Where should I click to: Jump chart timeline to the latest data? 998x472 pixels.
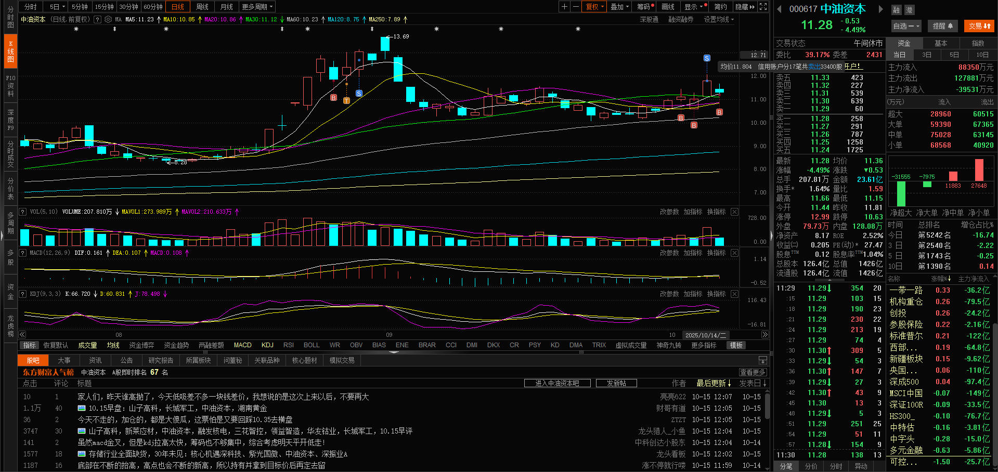[765, 335]
